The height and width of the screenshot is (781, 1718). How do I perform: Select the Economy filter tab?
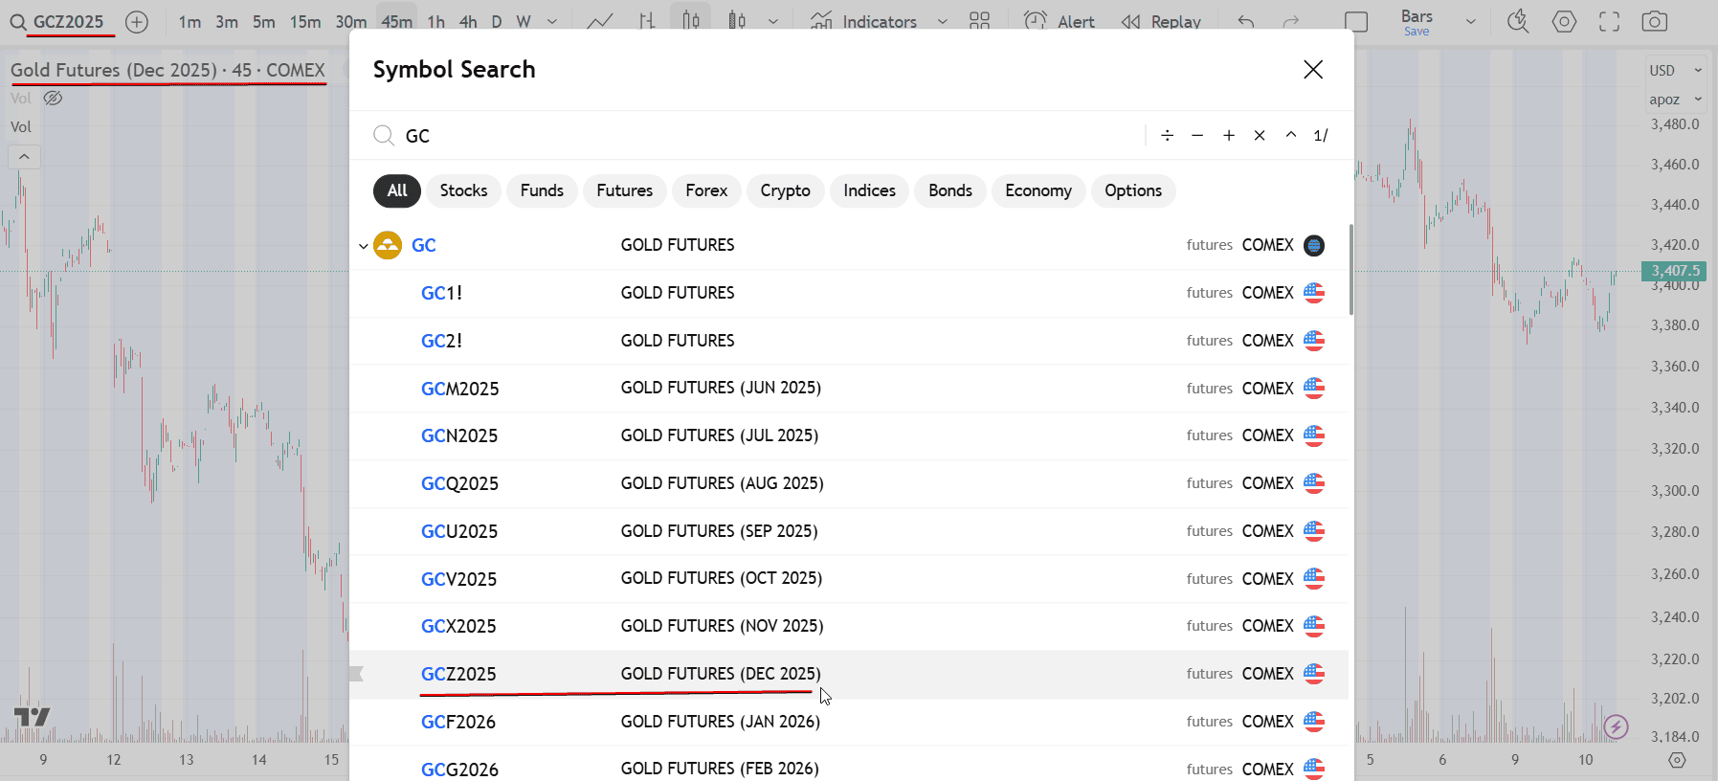(x=1038, y=190)
